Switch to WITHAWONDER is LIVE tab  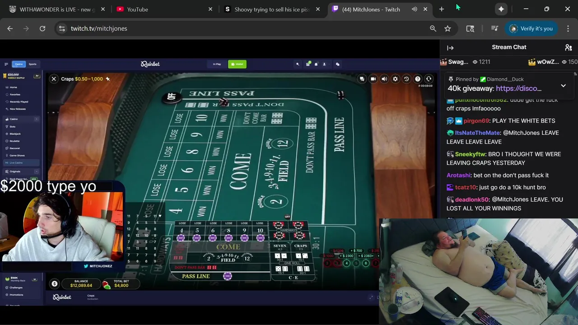(57, 9)
